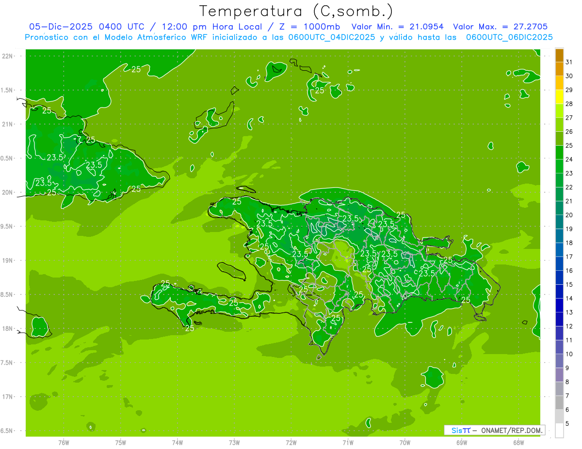The height and width of the screenshot is (449, 582).
Task: Click the "6.5N" latitude axis label
Action: click(7, 431)
